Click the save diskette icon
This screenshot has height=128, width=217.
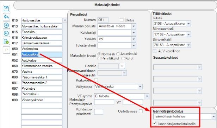click(6, 9)
